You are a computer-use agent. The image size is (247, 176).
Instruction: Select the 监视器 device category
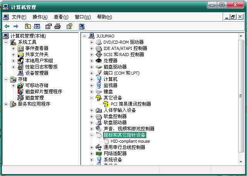[110, 85]
